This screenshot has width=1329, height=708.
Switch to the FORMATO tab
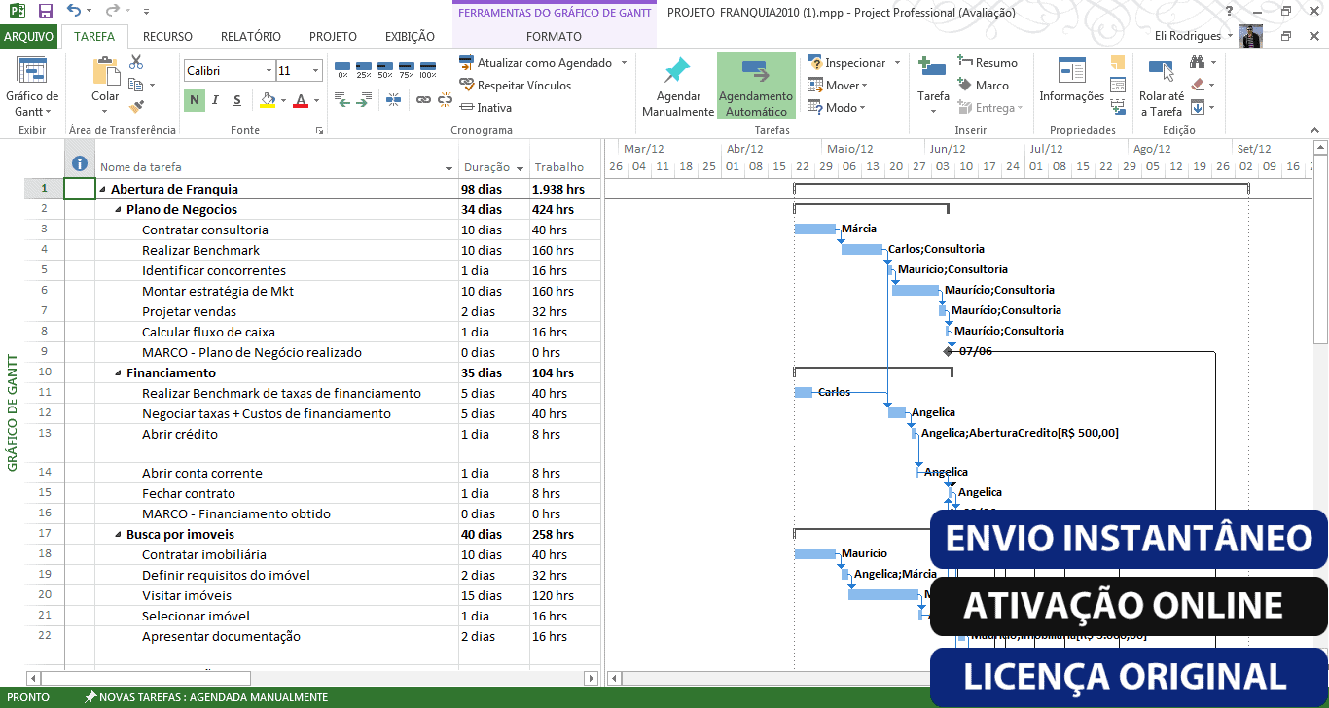[554, 37]
